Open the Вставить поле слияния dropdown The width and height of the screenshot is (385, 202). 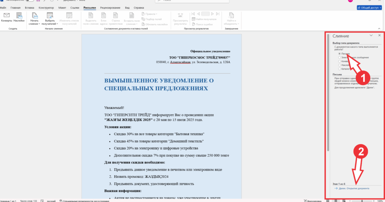coord(132,19)
